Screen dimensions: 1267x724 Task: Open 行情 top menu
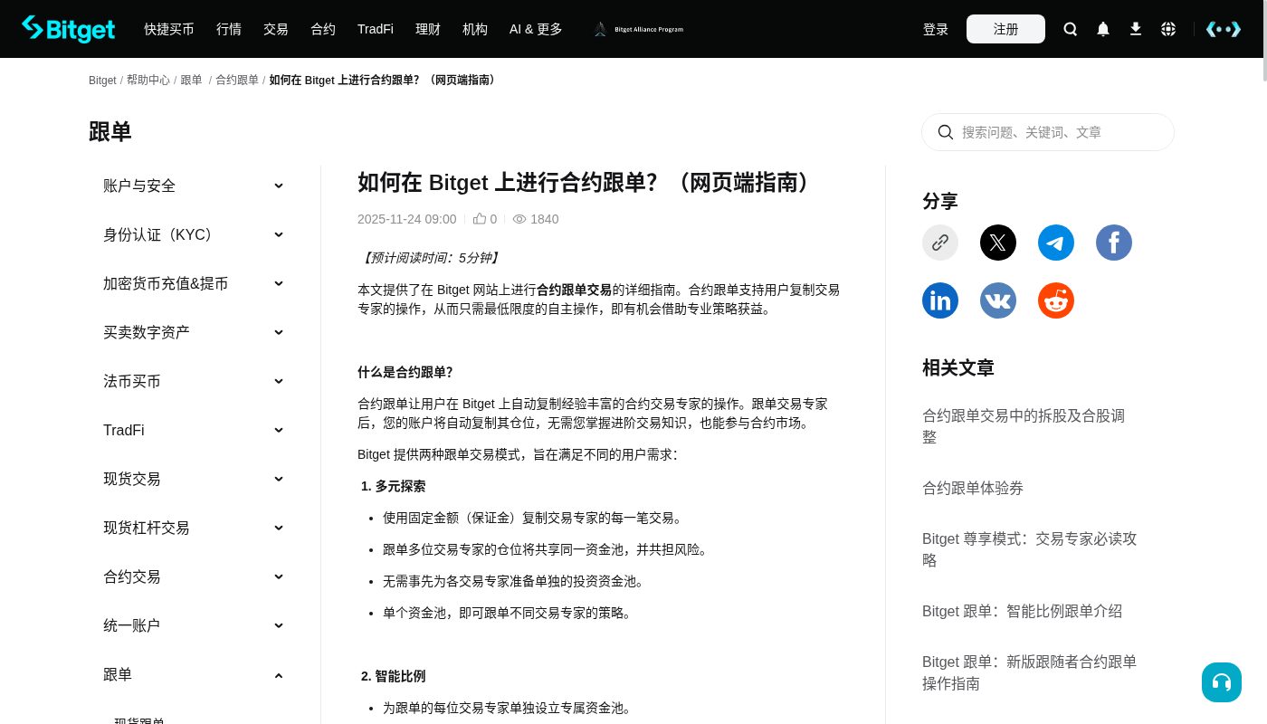click(x=229, y=29)
